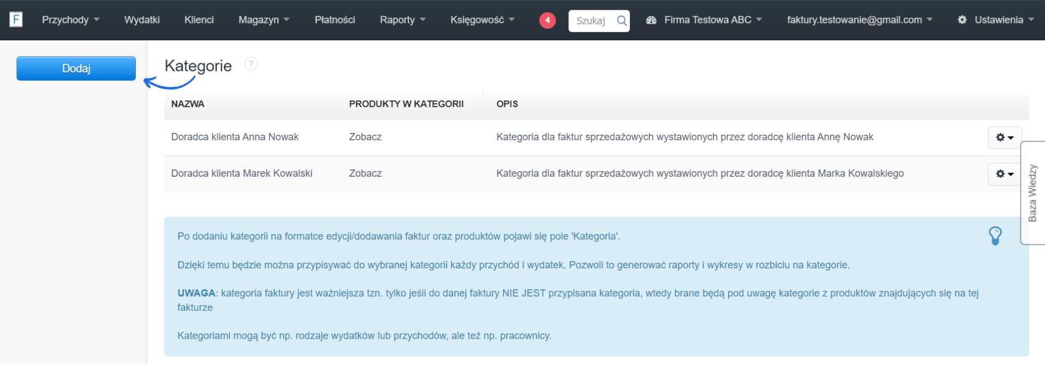Open the Wydatki menu item
1045x366 pixels.
[142, 20]
